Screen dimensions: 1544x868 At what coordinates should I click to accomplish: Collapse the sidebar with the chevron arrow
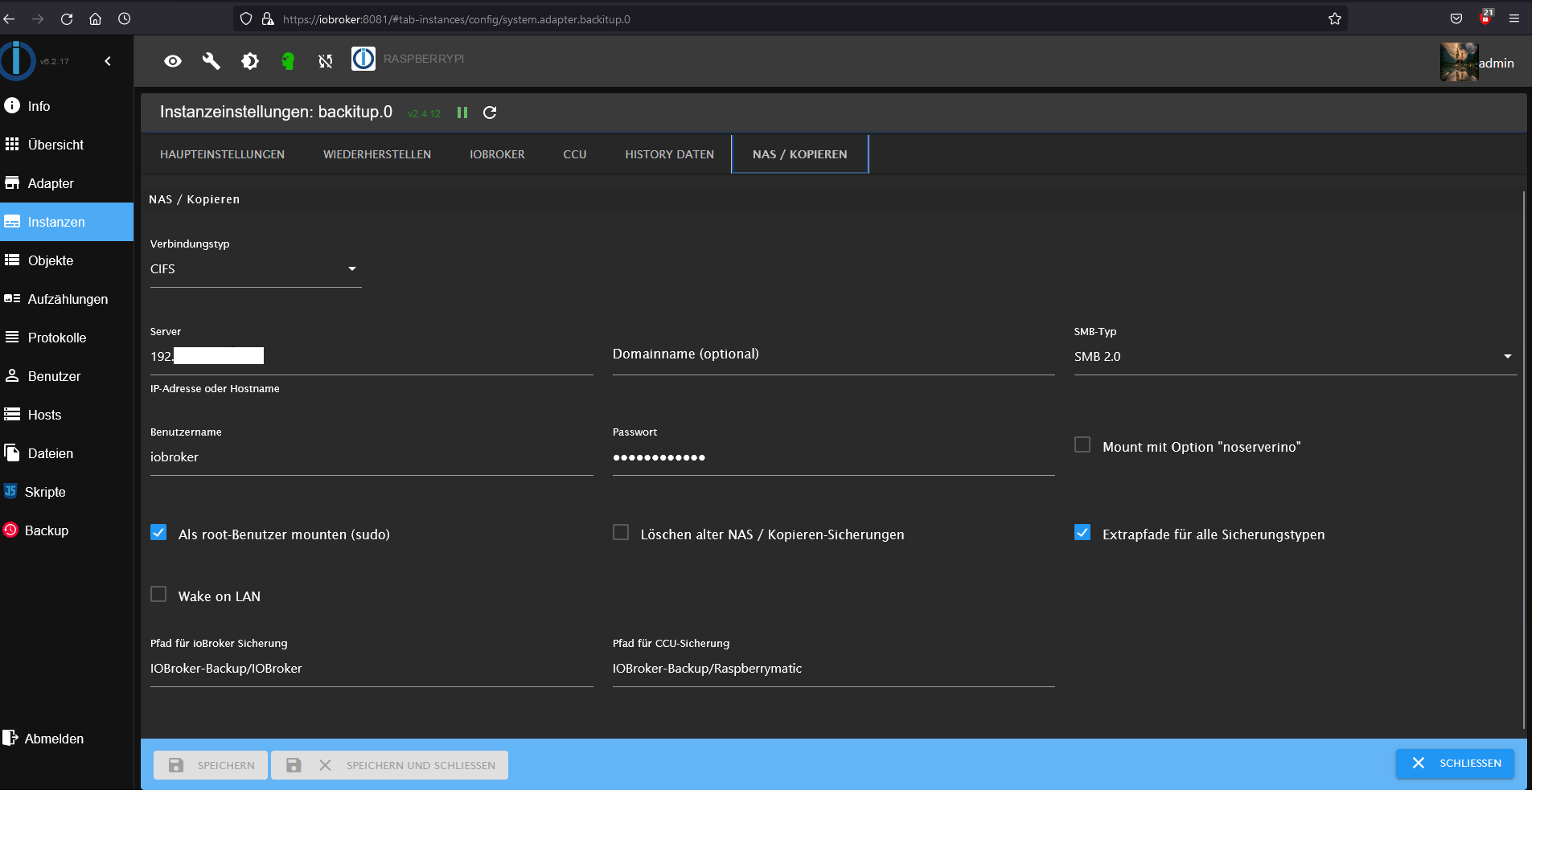point(108,61)
